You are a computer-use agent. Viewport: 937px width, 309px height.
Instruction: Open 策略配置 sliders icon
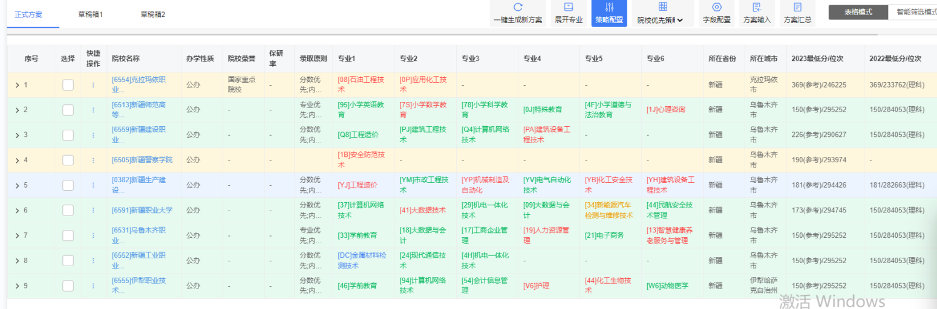(609, 7)
